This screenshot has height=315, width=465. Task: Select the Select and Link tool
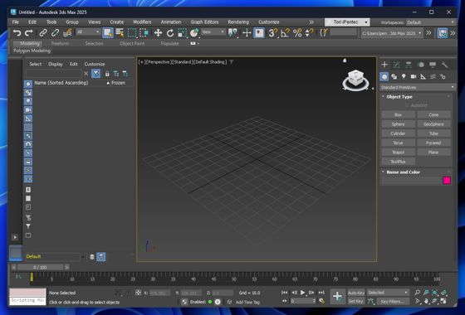tap(43, 32)
